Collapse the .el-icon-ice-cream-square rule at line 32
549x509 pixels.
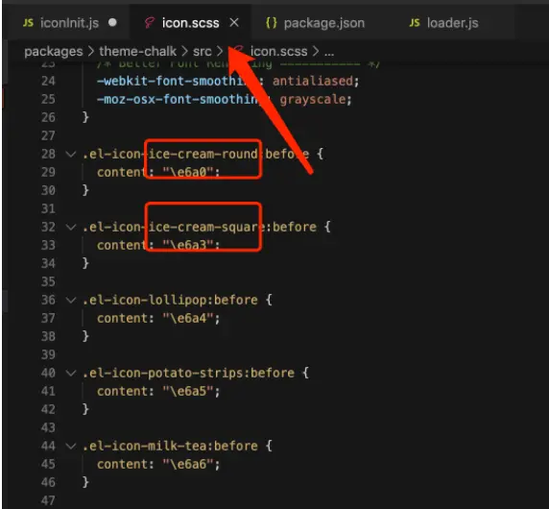point(71,227)
